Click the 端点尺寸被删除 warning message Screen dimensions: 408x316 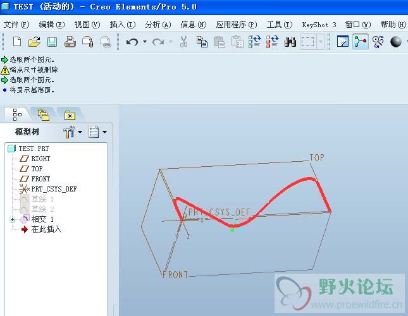coord(29,70)
